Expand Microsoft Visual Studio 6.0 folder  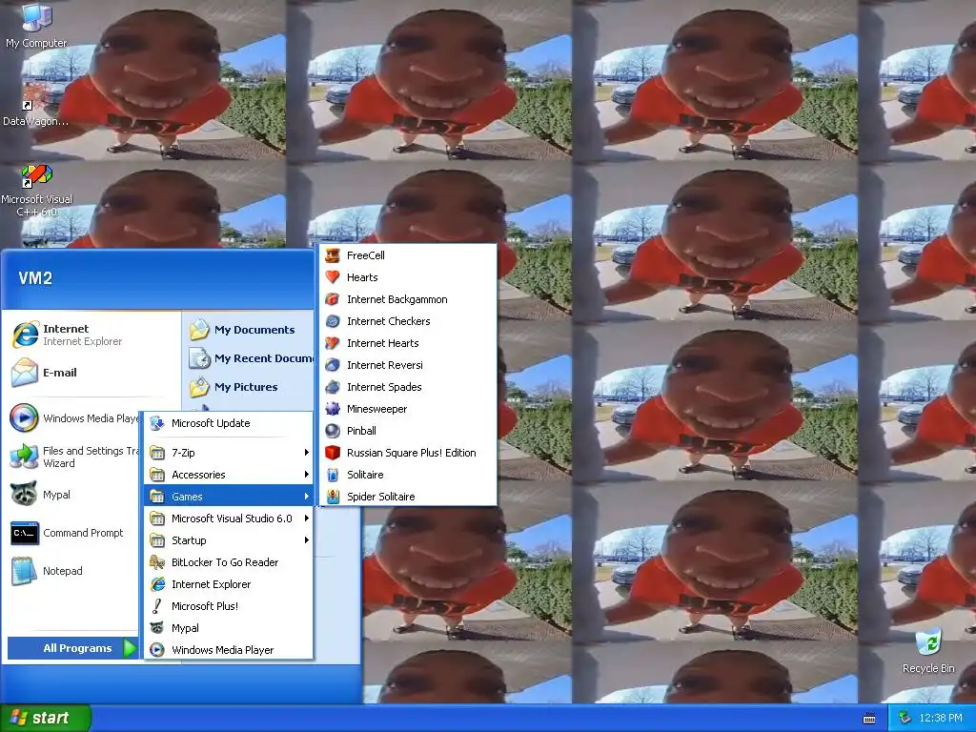click(x=229, y=518)
